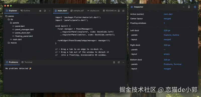Viewport: 201px width, 97px height.
Task: Open the sample.pdf tab
Action: (77, 11)
